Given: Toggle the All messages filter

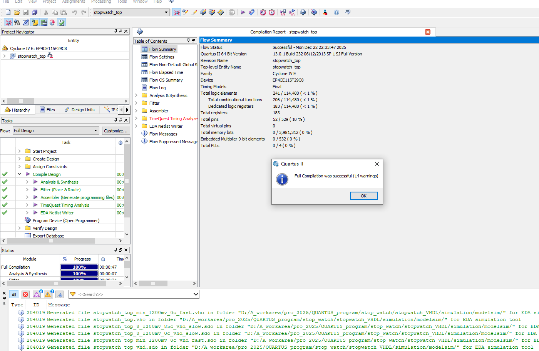Looking at the screenshot, I should [14, 294].
